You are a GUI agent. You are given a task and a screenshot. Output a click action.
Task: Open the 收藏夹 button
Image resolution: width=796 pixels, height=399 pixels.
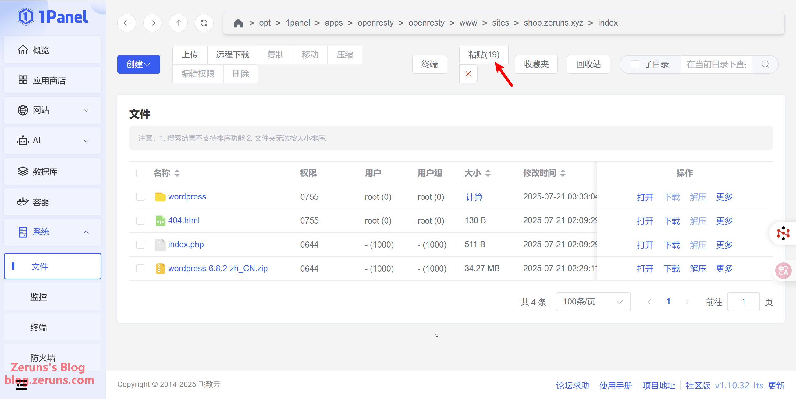tap(536, 64)
